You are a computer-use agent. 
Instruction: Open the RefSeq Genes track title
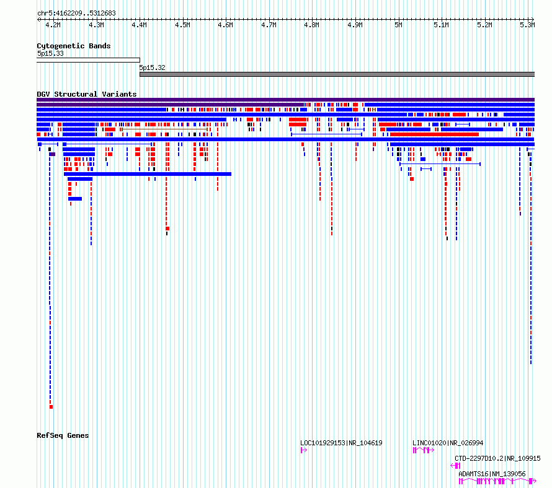tap(63, 435)
